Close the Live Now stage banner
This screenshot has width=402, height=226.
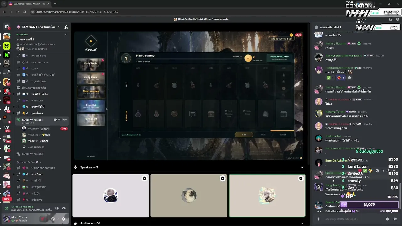(x=66, y=35)
